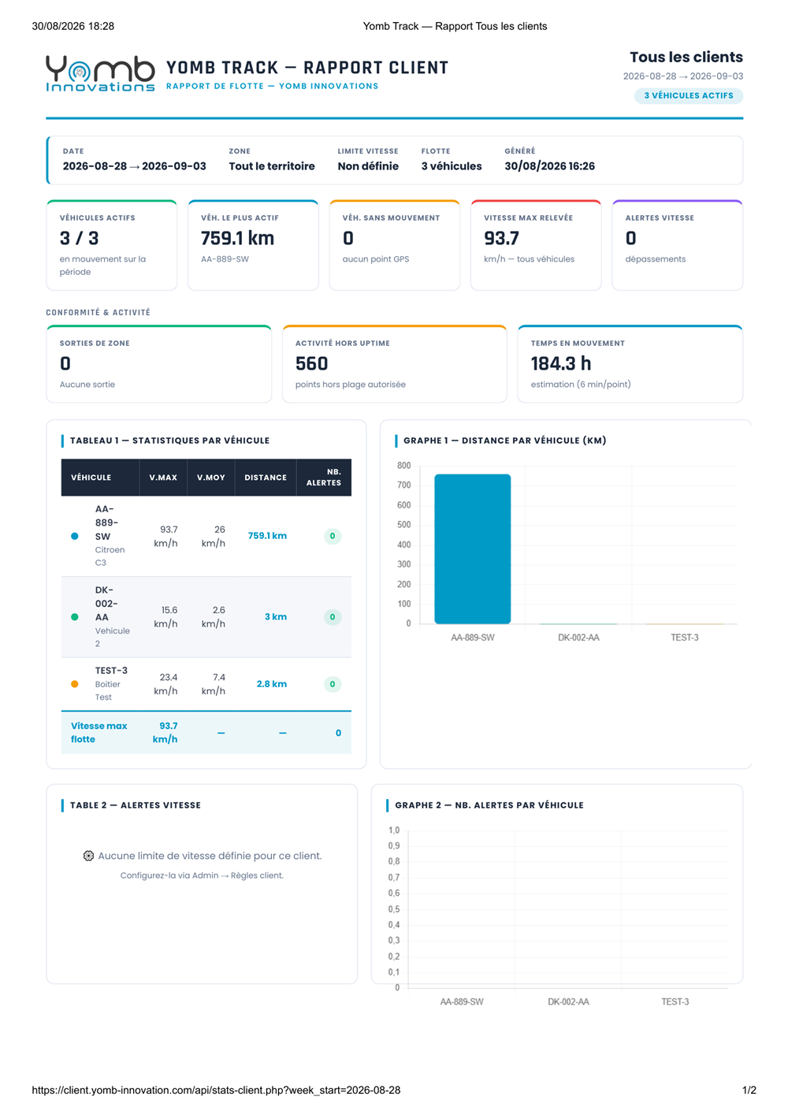The width and height of the screenshot is (788, 1115).
Task: Click the Yomb Innovations logo
Action: 100,73
